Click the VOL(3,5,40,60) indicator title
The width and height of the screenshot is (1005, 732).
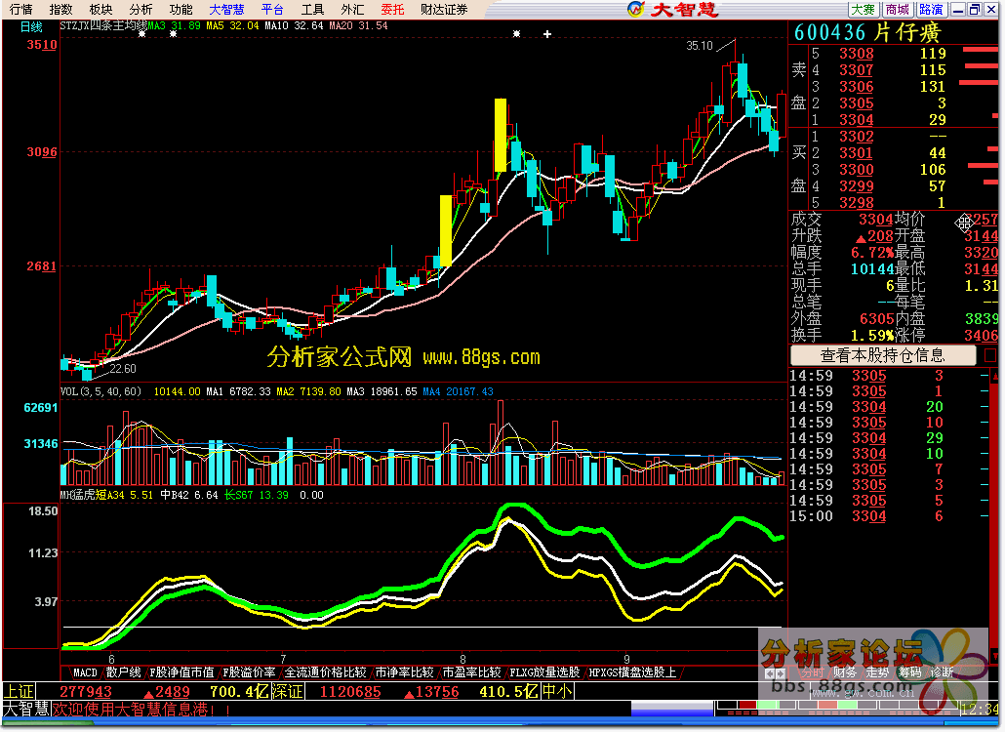(x=100, y=391)
